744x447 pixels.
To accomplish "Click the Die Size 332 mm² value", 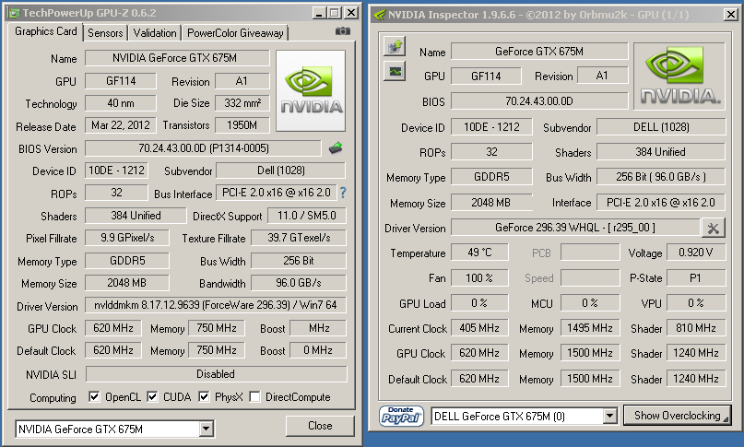I will coord(242,103).
